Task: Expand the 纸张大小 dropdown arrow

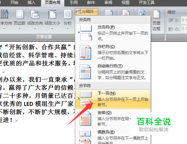Action: 52,29
